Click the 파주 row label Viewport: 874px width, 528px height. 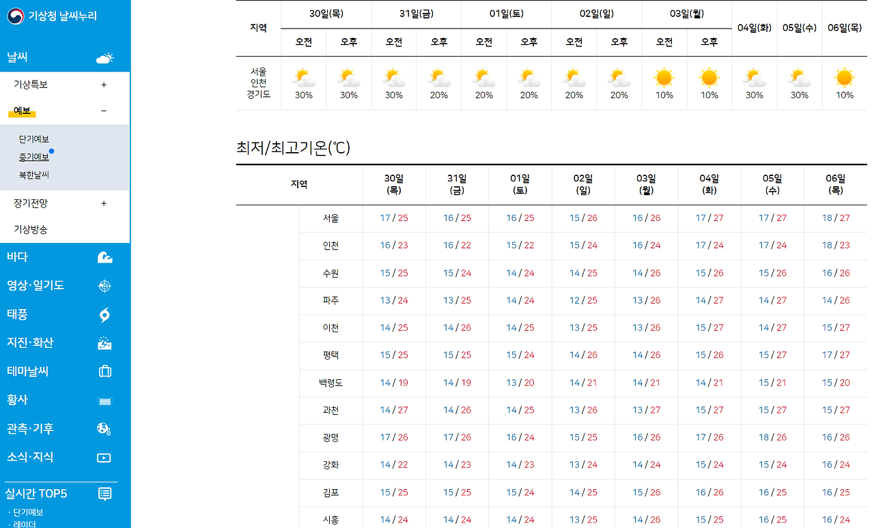coord(330,300)
